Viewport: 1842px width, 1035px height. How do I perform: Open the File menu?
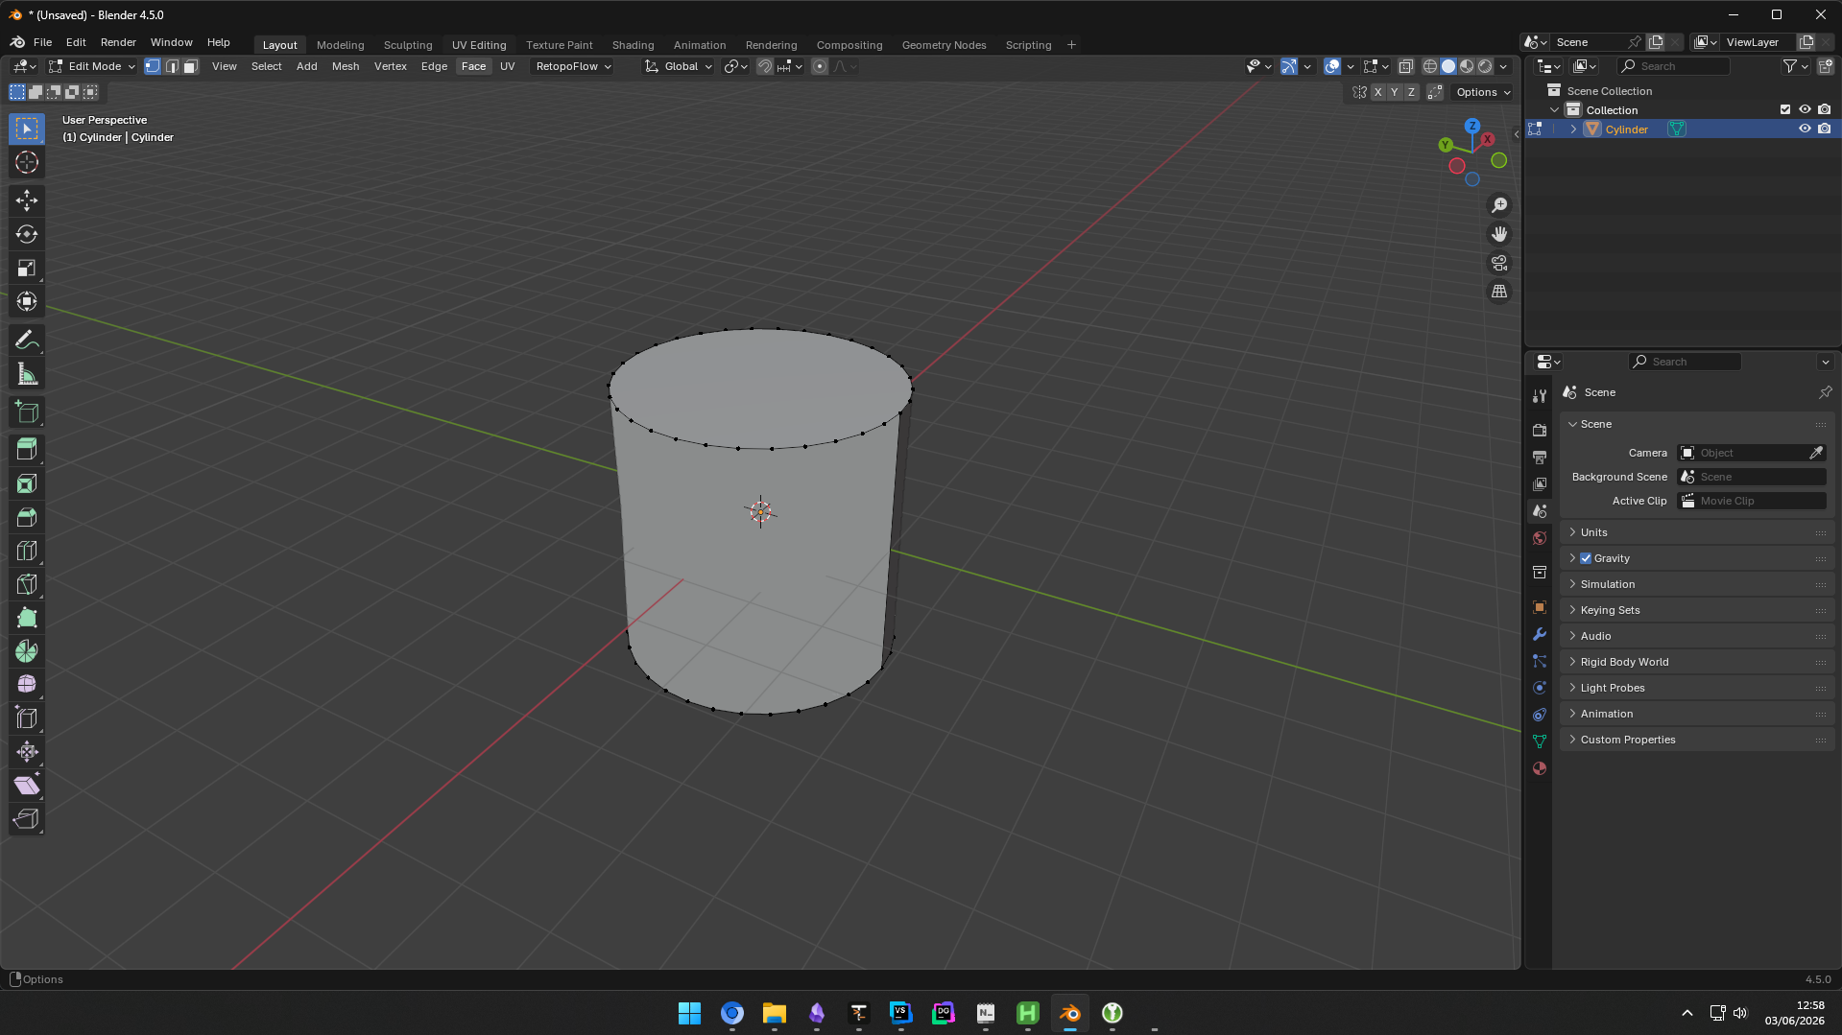pos(42,42)
